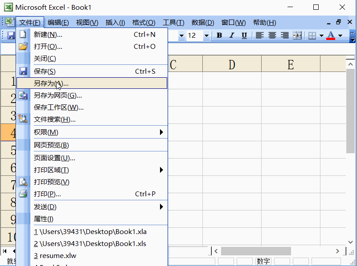Toggle italic formatting
Viewport: 357px width, 266px height.
click(x=231, y=35)
